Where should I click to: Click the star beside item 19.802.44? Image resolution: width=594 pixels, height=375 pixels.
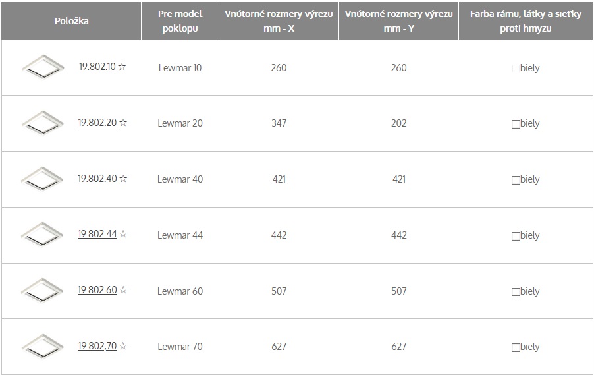(x=123, y=235)
